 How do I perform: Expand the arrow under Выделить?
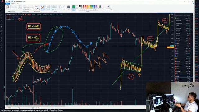[x=21, y=10]
